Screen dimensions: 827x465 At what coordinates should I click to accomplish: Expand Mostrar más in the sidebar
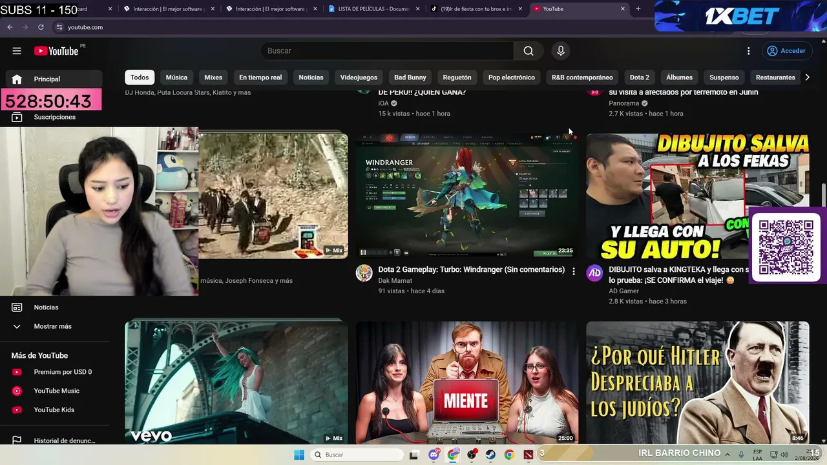54,326
